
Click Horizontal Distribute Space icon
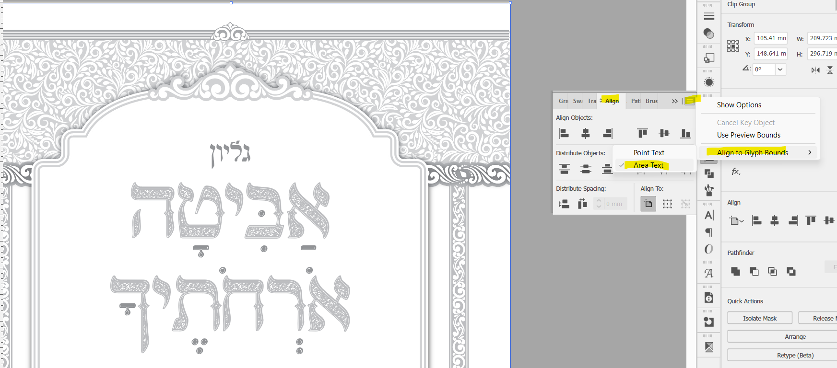(582, 204)
